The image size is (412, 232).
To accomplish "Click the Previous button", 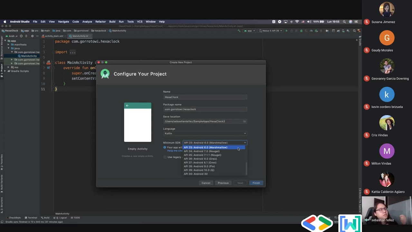I will point(223,183).
